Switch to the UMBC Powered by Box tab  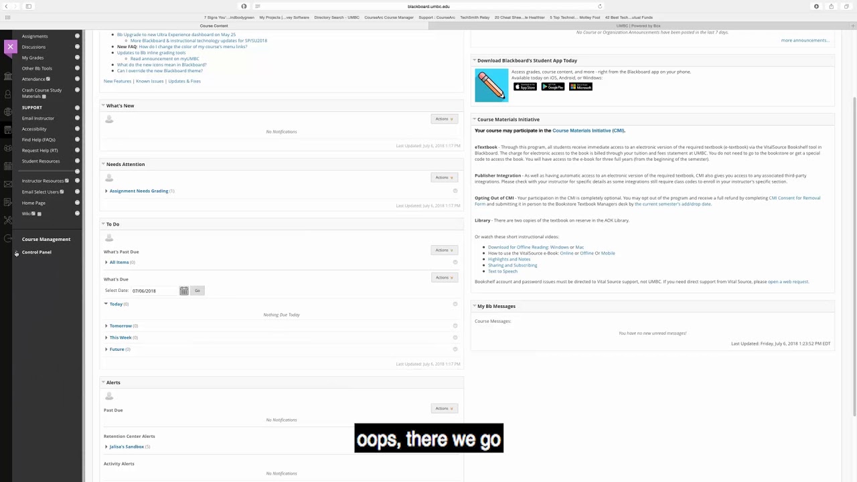pyautogui.click(x=638, y=26)
